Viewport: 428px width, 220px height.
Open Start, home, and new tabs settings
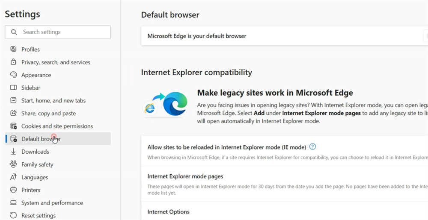pos(53,101)
